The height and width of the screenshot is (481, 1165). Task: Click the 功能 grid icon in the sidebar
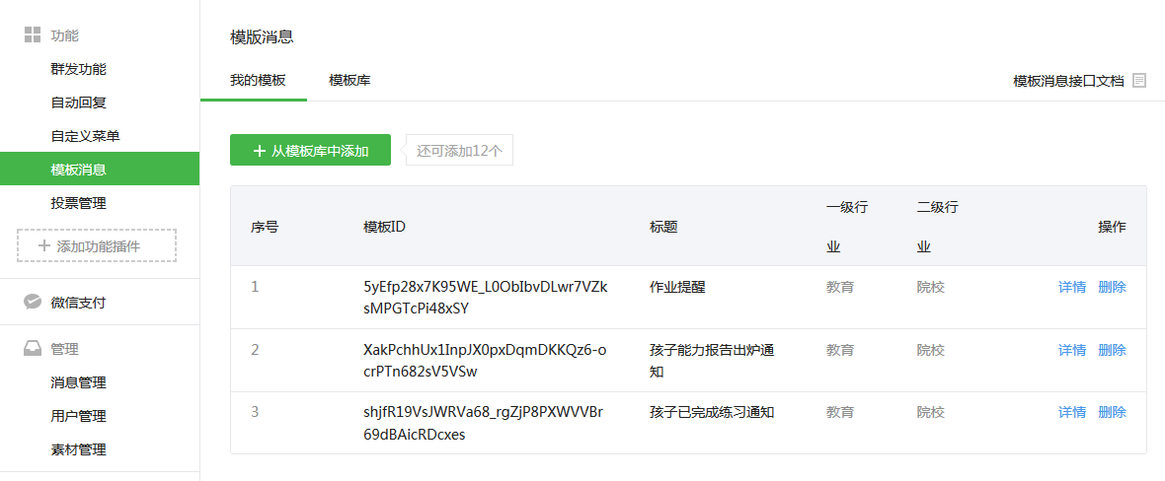(32, 34)
